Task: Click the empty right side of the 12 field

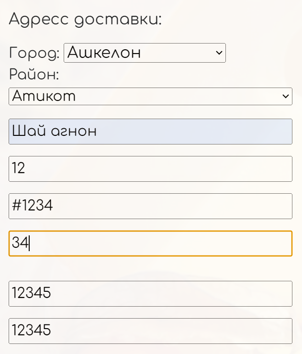Action: click(215, 169)
